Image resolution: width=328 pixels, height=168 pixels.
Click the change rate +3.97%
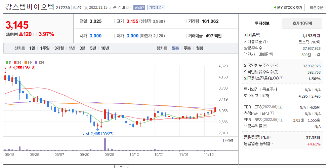click(x=45, y=34)
